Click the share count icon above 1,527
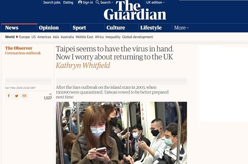The height and width of the screenshot is (164, 248). point(50,94)
